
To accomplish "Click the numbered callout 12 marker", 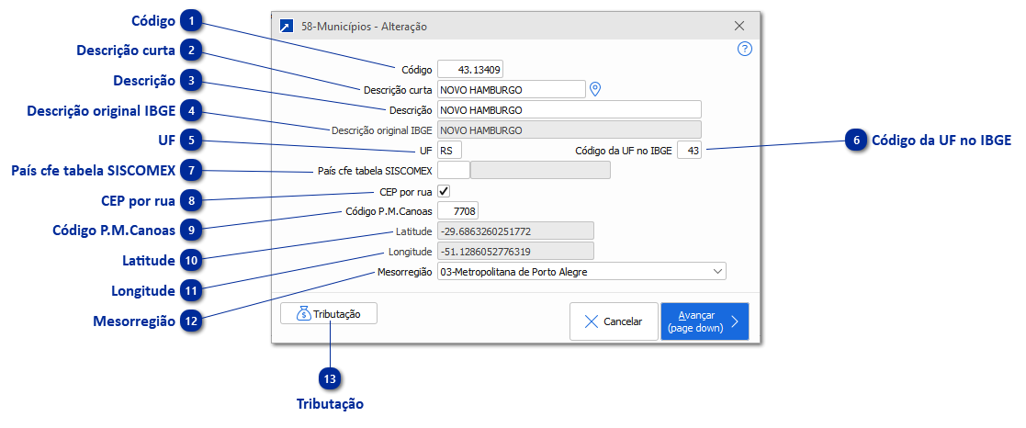I will click(190, 321).
